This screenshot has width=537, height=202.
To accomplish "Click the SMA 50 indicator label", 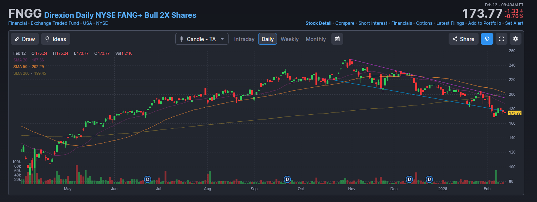I will coord(28,67).
